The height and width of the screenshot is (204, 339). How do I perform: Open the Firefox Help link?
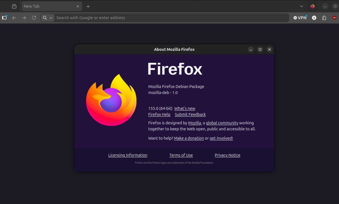[x=159, y=115]
